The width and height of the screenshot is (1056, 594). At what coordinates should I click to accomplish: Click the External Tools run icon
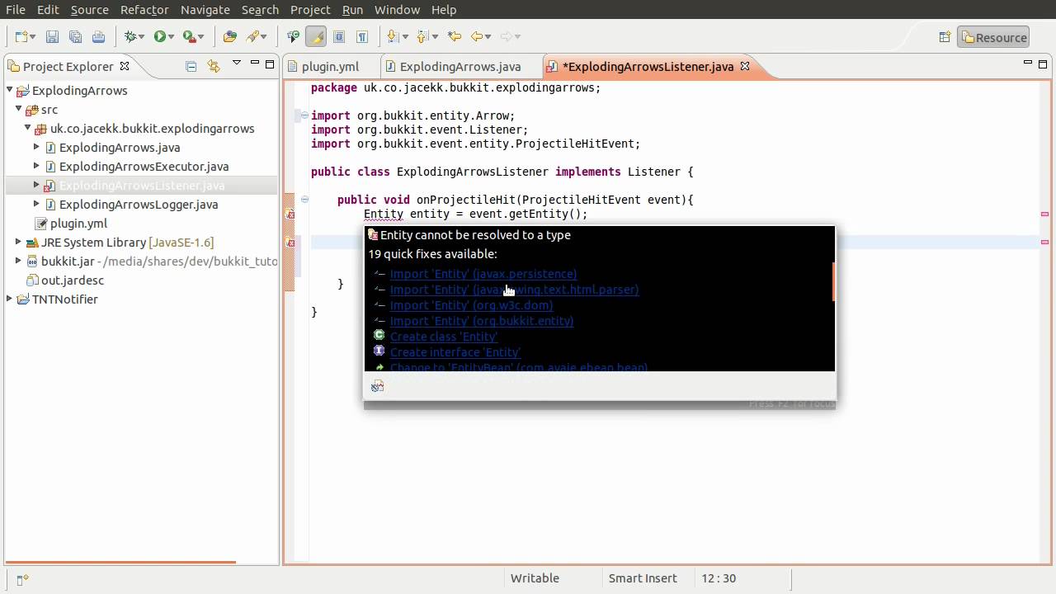[190, 36]
